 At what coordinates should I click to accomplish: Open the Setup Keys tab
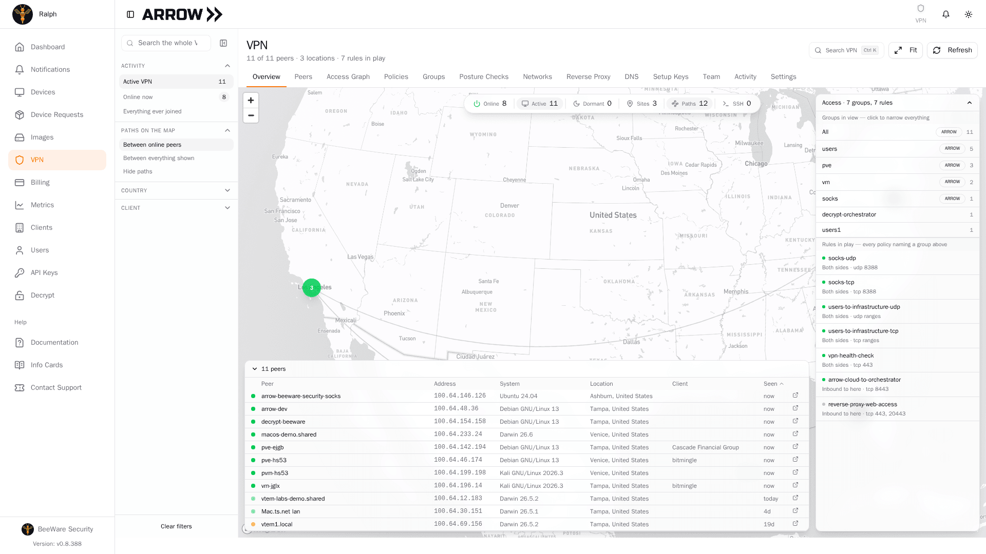pyautogui.click(x=671, y=77)
